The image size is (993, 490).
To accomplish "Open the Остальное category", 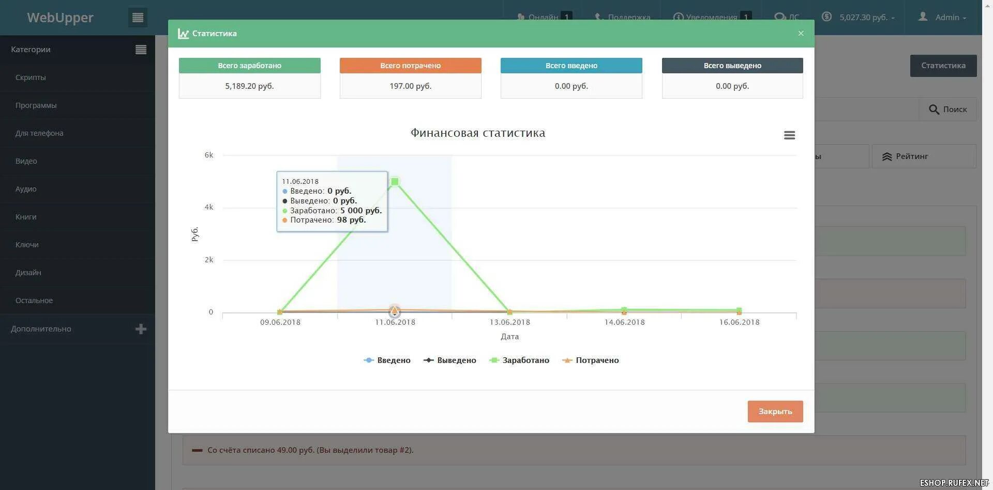I will (34, 301).
